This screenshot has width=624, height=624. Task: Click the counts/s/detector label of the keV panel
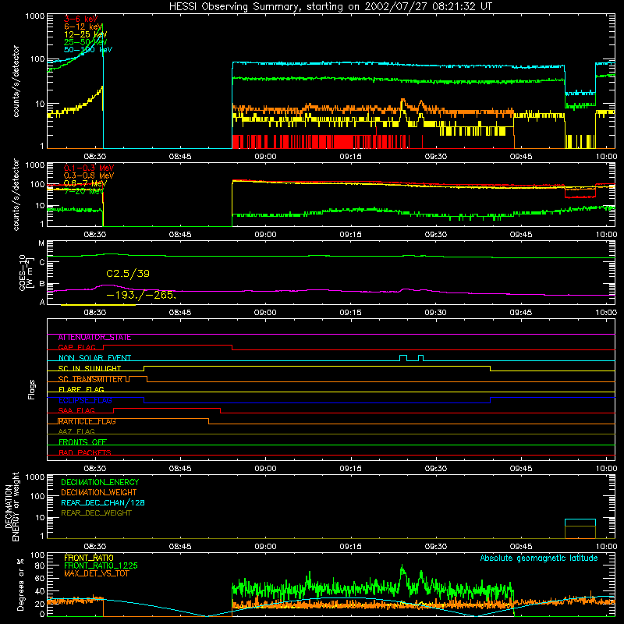click(16, 81)
